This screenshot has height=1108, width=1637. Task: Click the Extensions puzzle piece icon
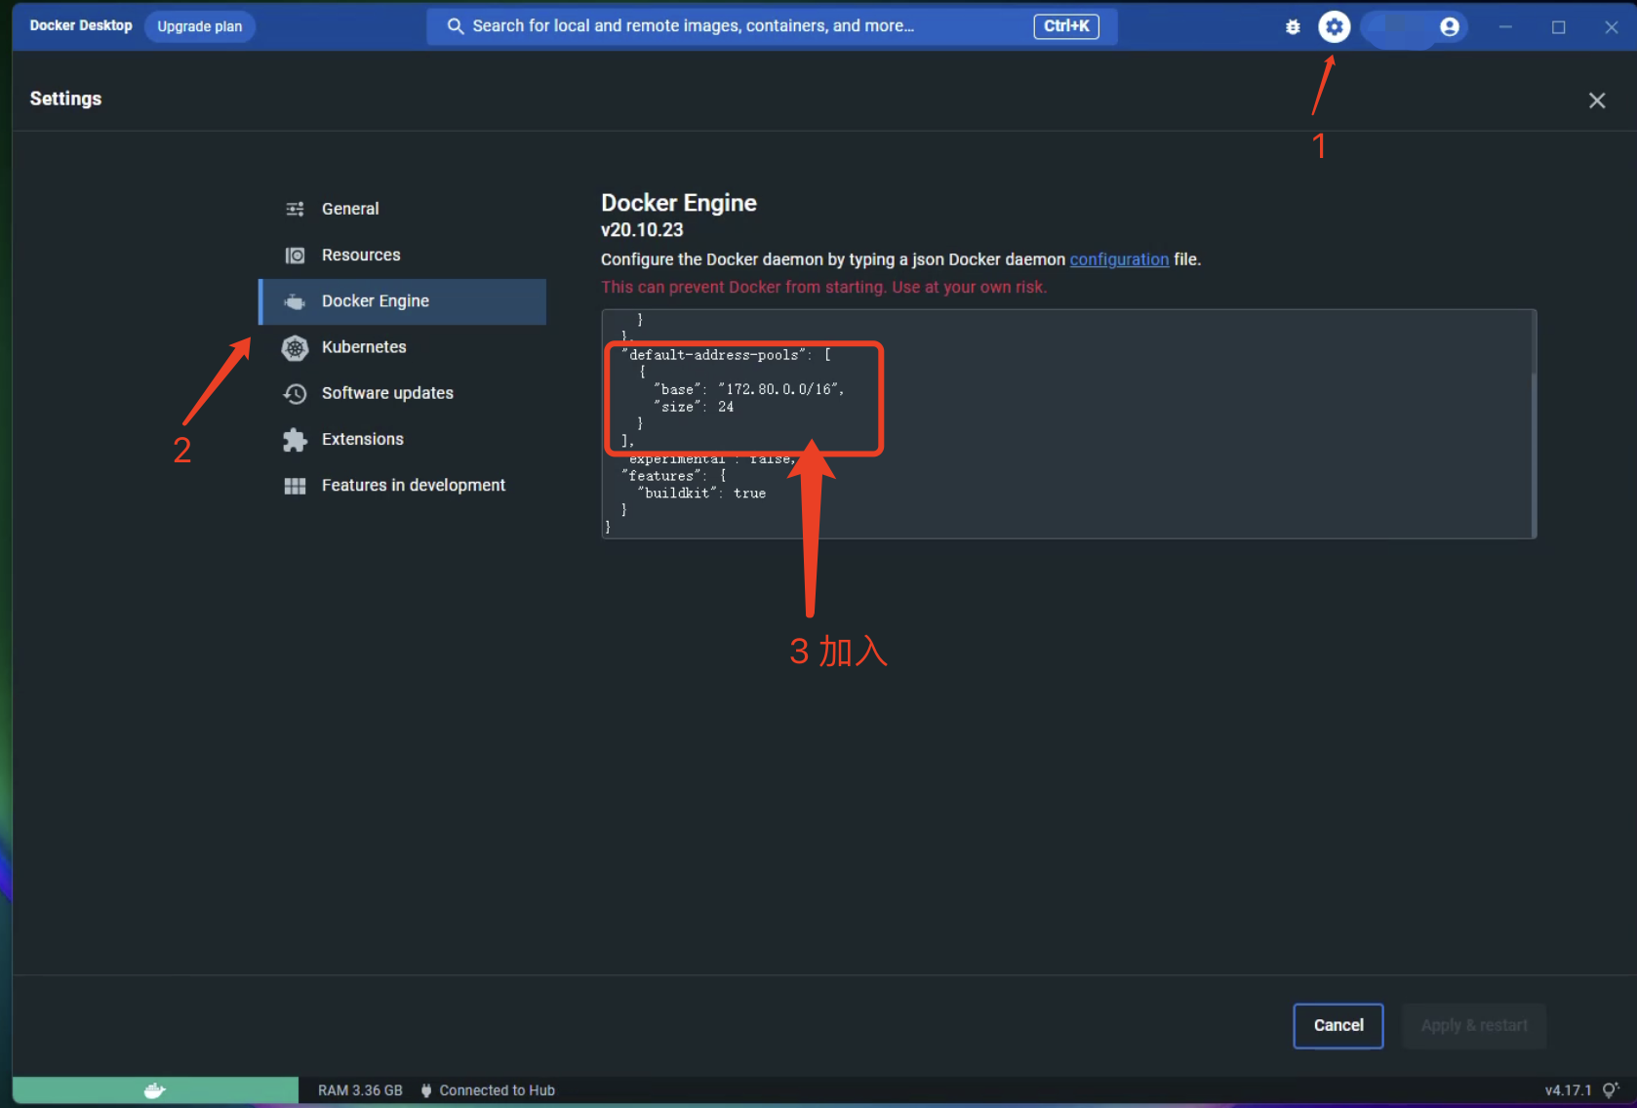[x=295, y=439]
